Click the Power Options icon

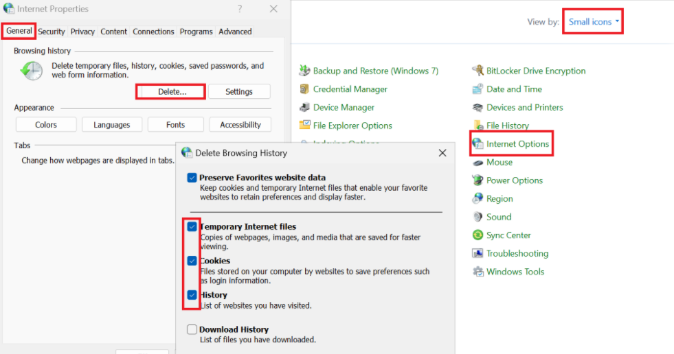tap(478, 180)
